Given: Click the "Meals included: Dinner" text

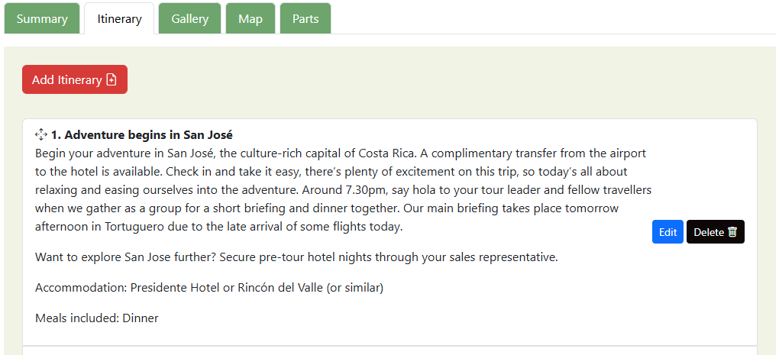Looking at the screenshot, I should [97, 318].
